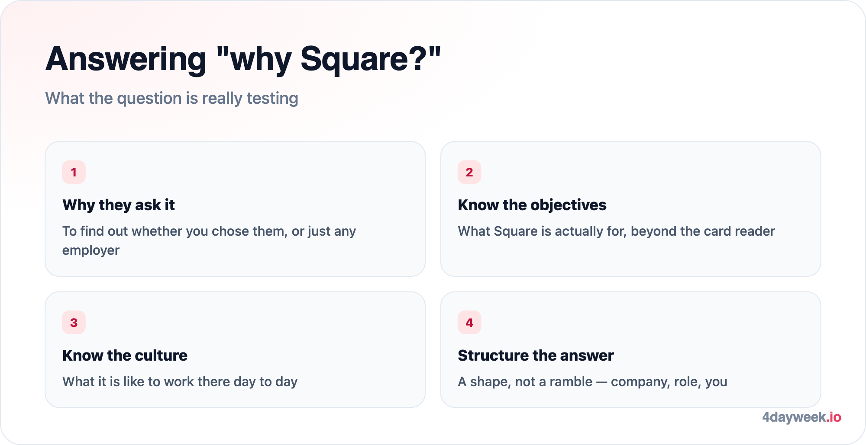
Task: Select the "Structure the answer" heading
Action: (536, 355)
